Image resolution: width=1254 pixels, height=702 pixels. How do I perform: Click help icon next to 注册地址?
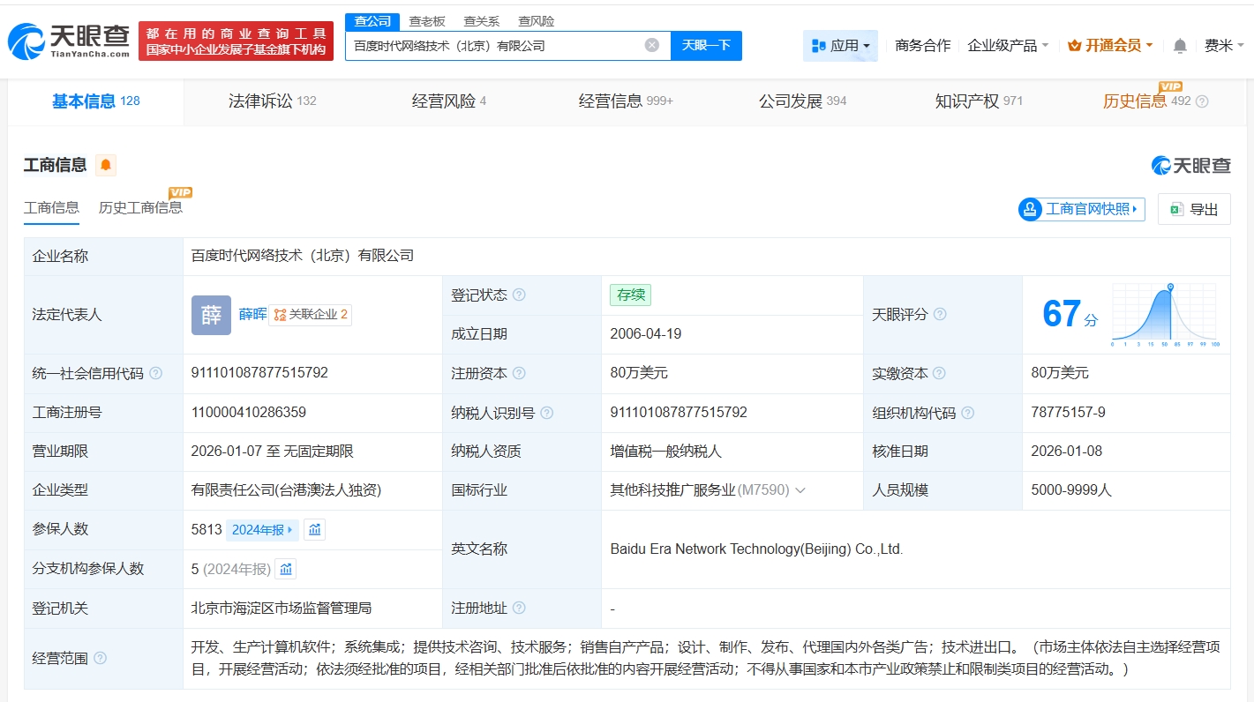519,608
